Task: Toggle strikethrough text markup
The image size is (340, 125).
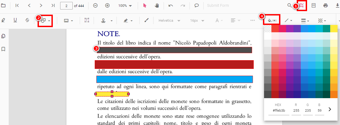Action: [27, 21]
